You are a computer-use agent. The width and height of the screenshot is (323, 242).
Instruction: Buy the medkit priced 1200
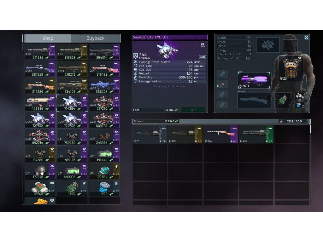[40, 188]
